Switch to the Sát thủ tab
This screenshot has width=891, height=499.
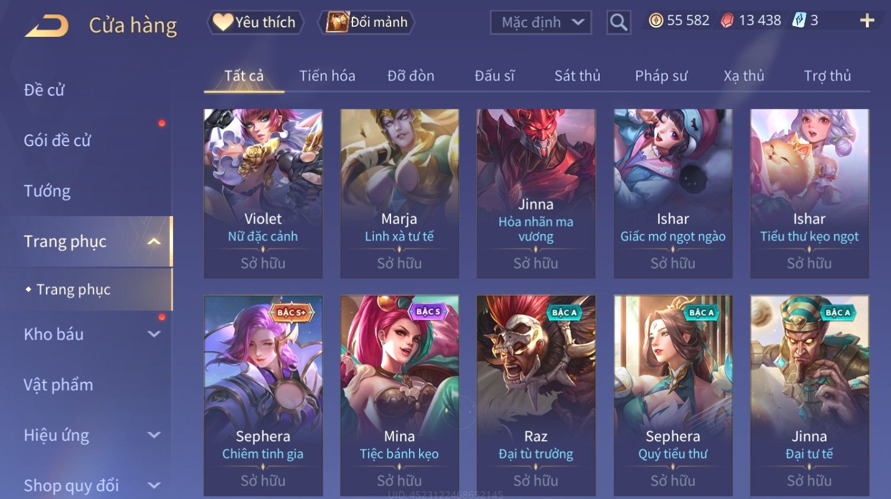(x=577, y=76)
